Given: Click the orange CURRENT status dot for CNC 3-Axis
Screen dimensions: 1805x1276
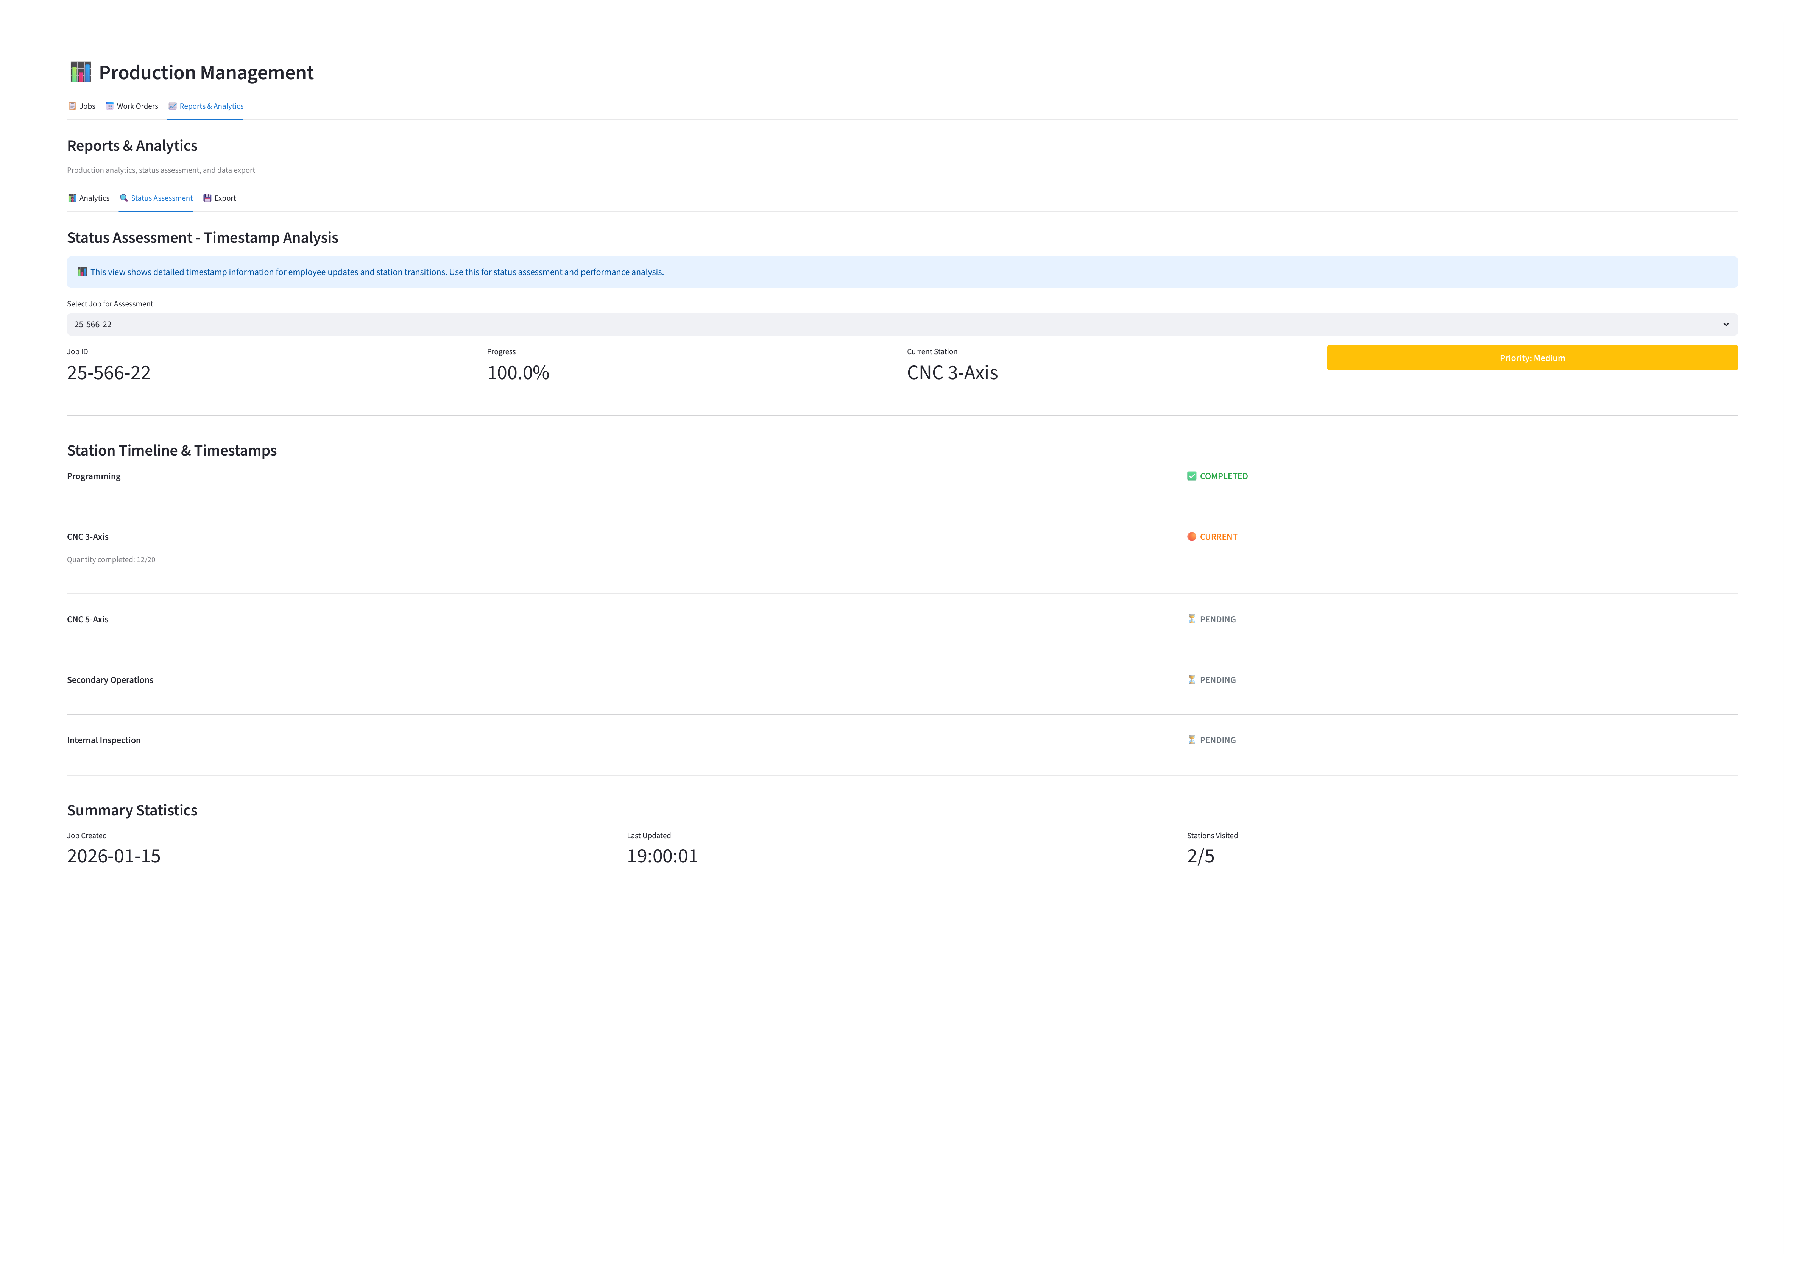Looking at the screenshot, I should 1192,537.
